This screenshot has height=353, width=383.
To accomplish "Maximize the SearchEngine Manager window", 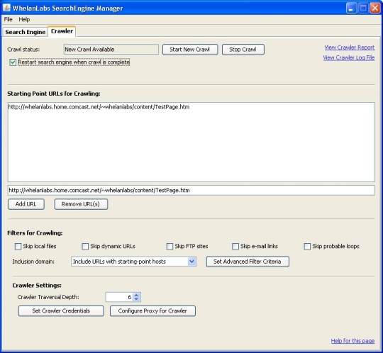I will [363, 9].
